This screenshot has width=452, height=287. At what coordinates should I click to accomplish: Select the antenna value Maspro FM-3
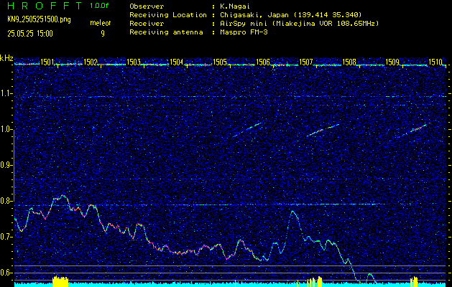coord(244,32)
